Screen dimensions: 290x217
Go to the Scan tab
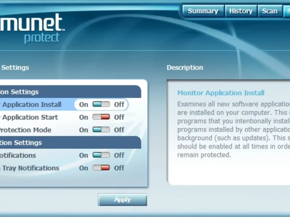270,11
